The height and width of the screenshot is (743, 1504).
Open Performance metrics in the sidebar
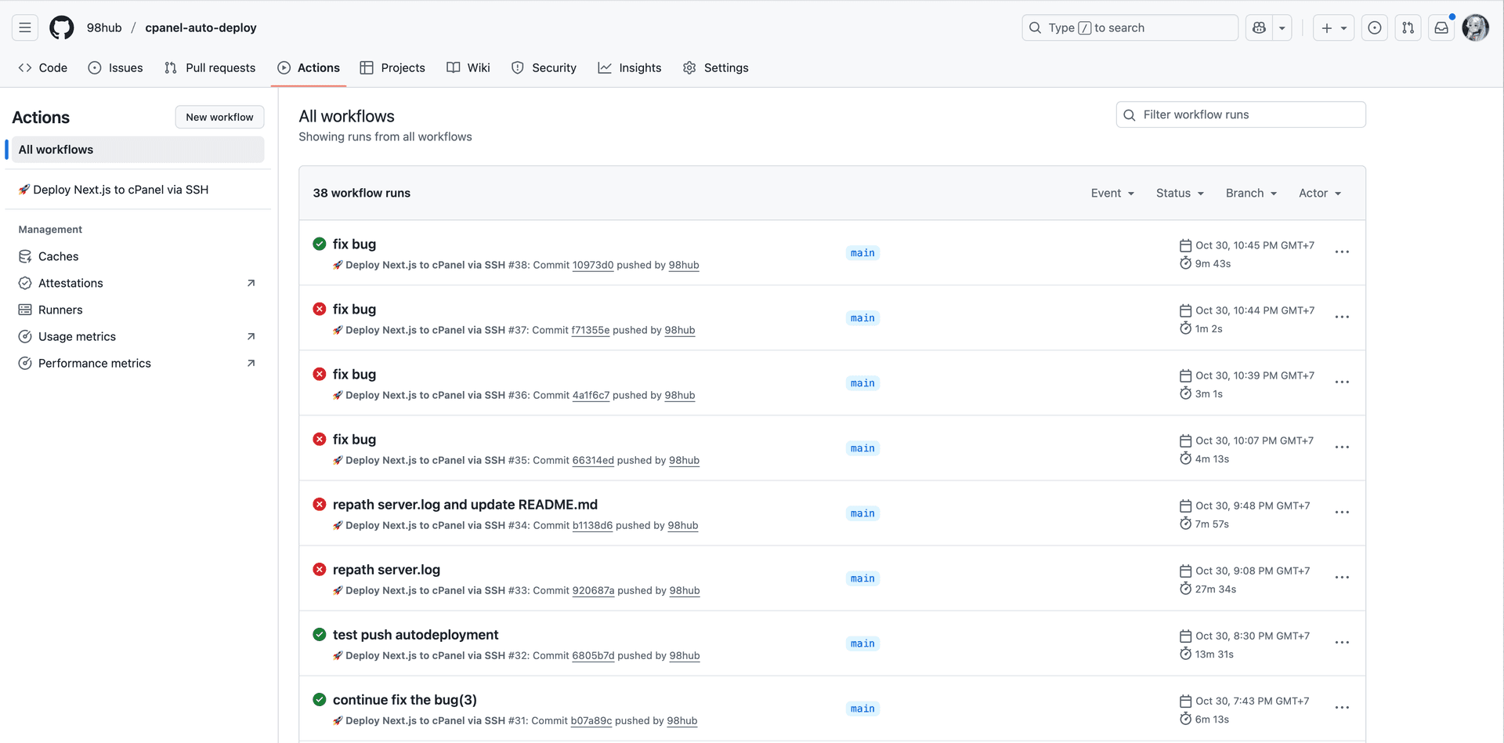pos(95,363)
